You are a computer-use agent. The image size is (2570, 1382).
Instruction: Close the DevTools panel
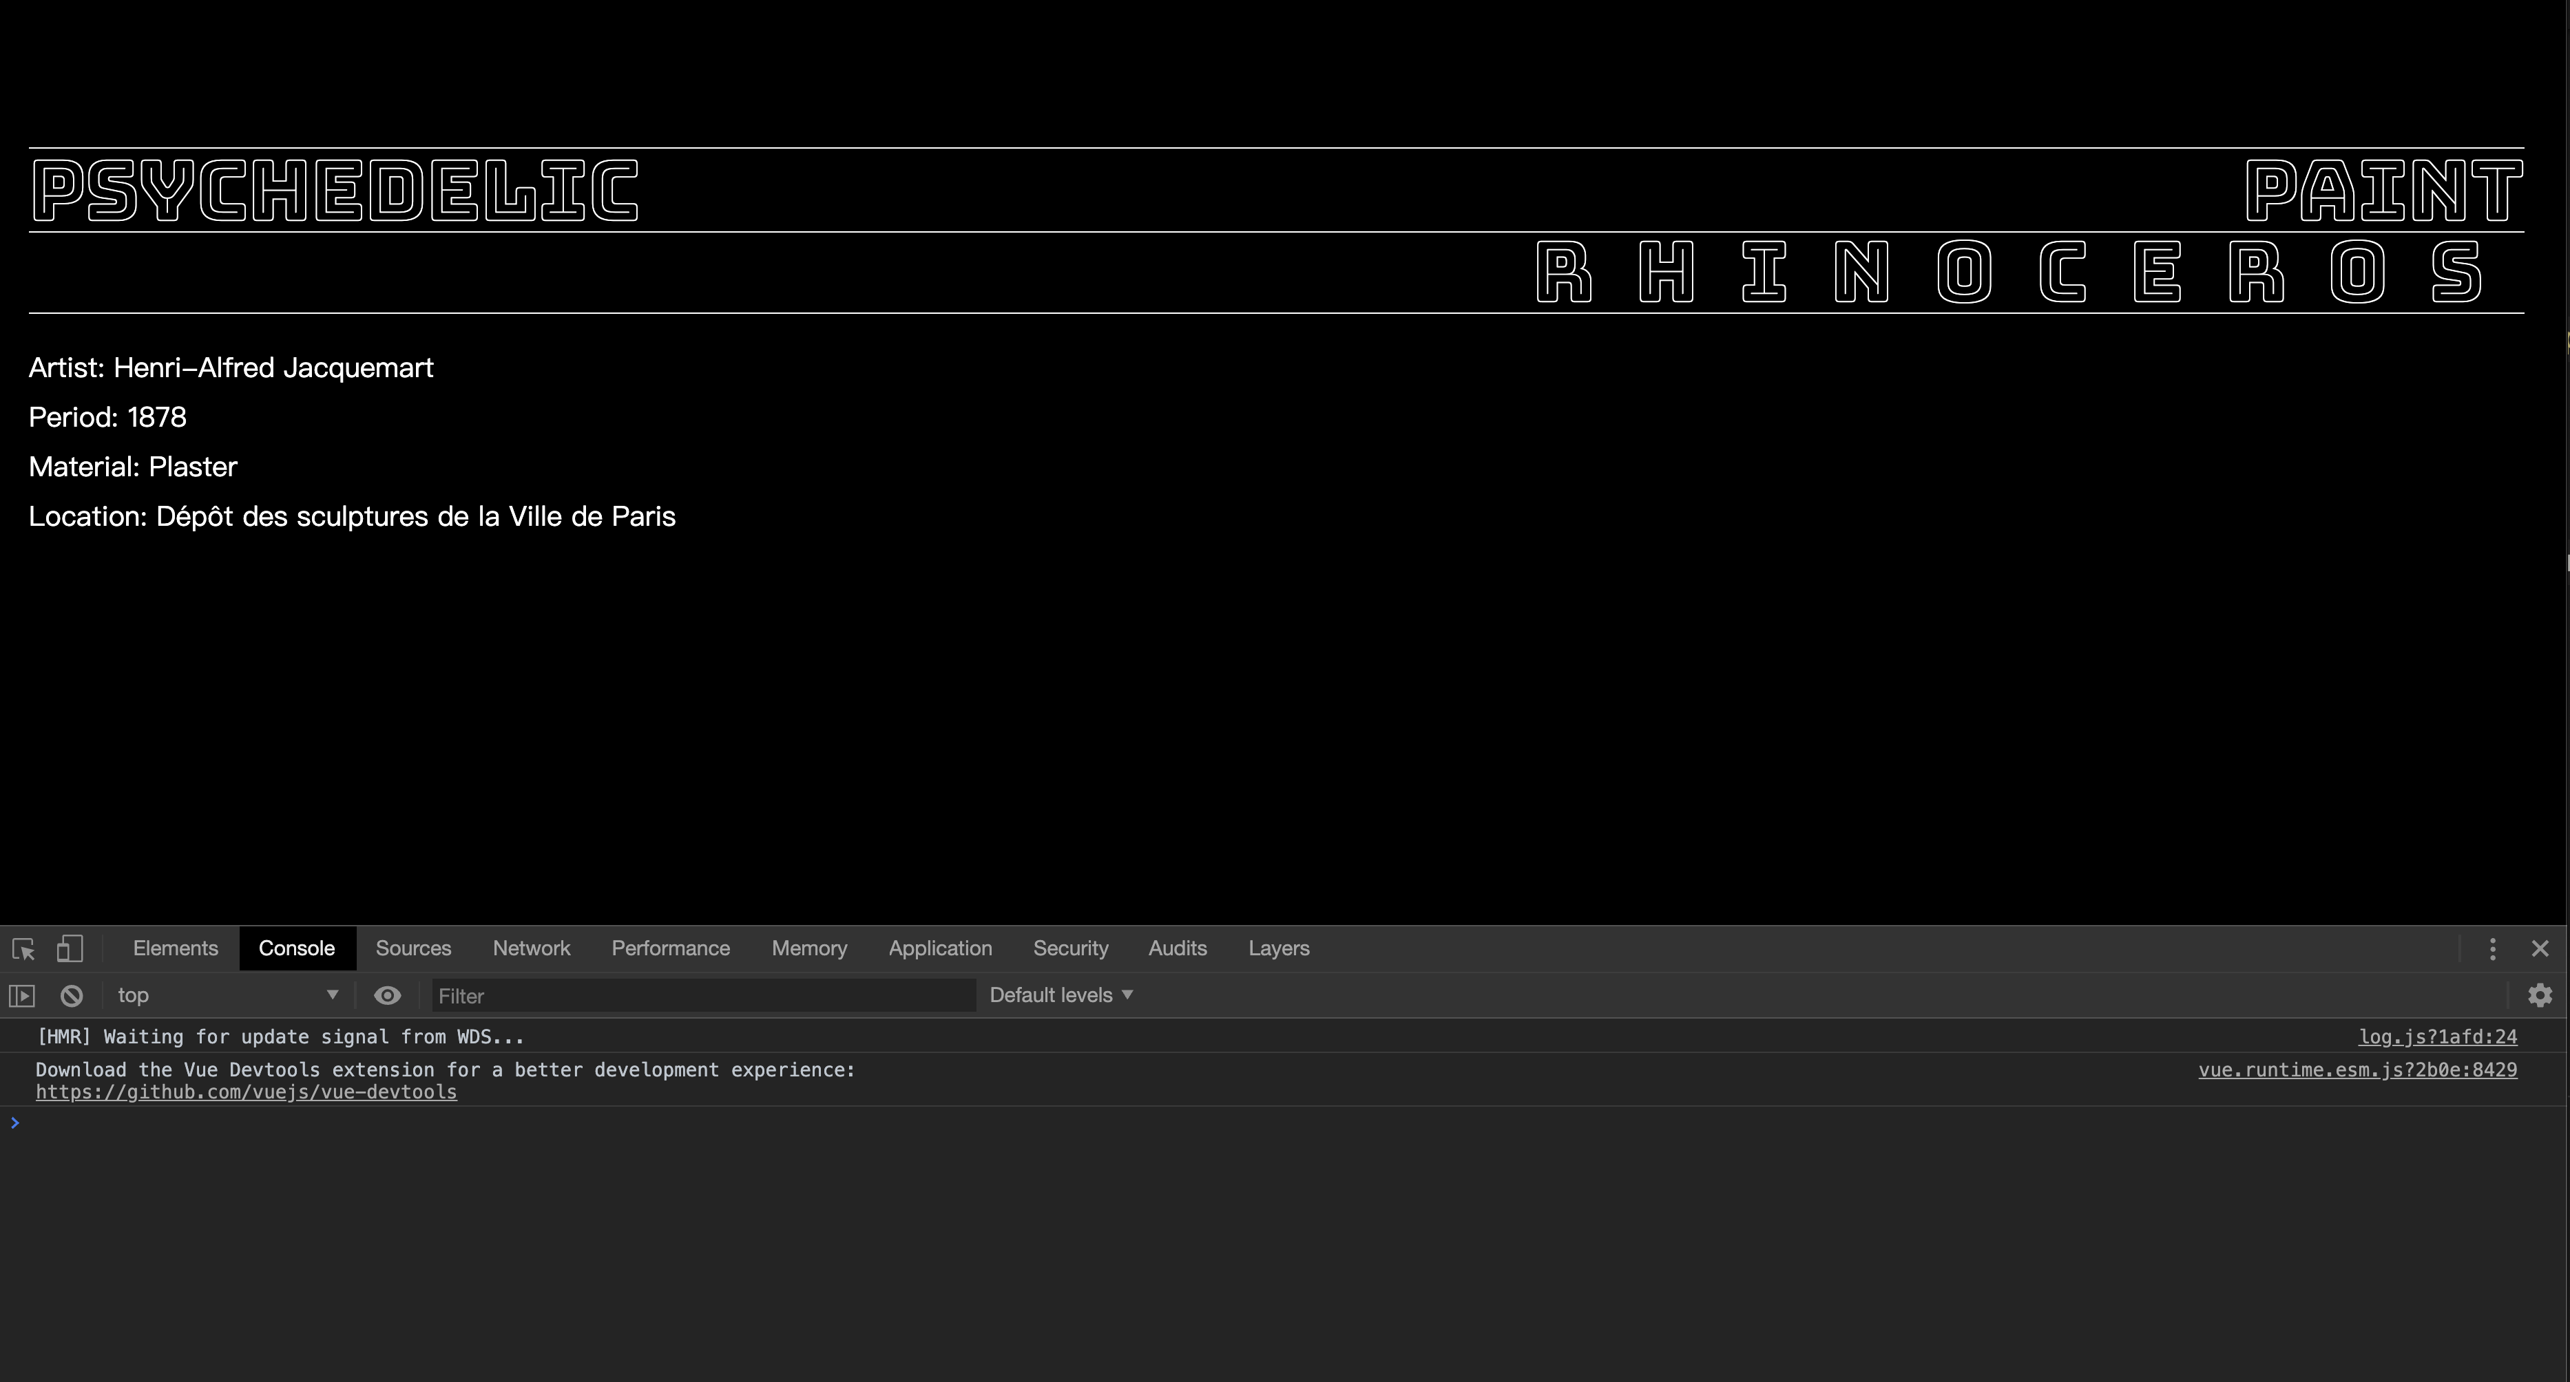point(2540,948)
